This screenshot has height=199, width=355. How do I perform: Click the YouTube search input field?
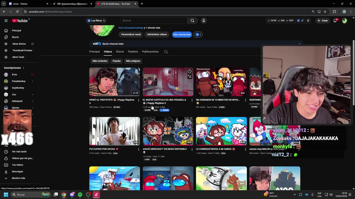tap(154, 20)
